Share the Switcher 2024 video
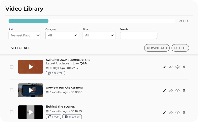 pos(171,67)
